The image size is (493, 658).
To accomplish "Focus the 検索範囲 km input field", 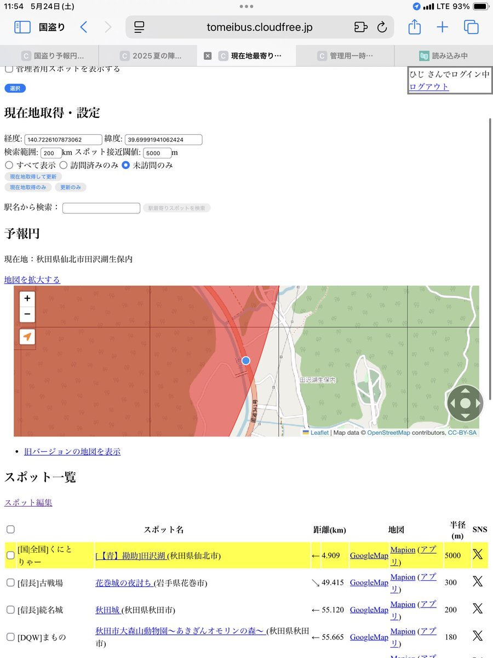I will (x=50, y=153).
